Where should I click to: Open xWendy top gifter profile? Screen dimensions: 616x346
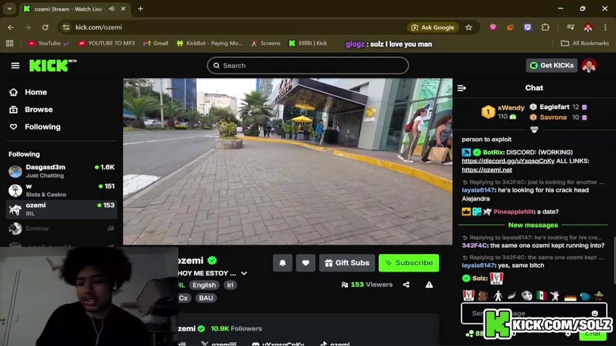click(x=511, y=108)
